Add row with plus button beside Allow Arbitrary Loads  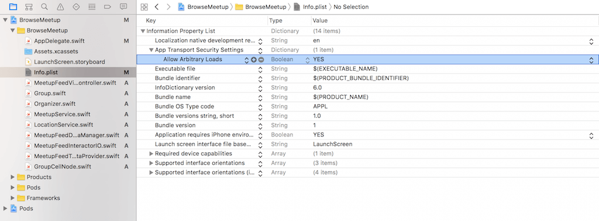pyautogui.click(x=254, y=59)
